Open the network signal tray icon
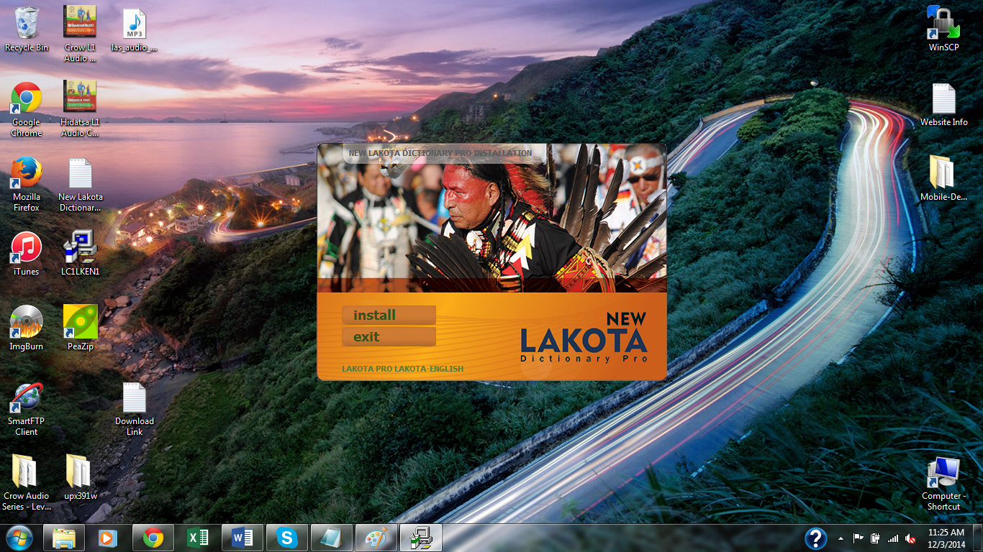This screenshot has height=552, width=983. point(893,538)
